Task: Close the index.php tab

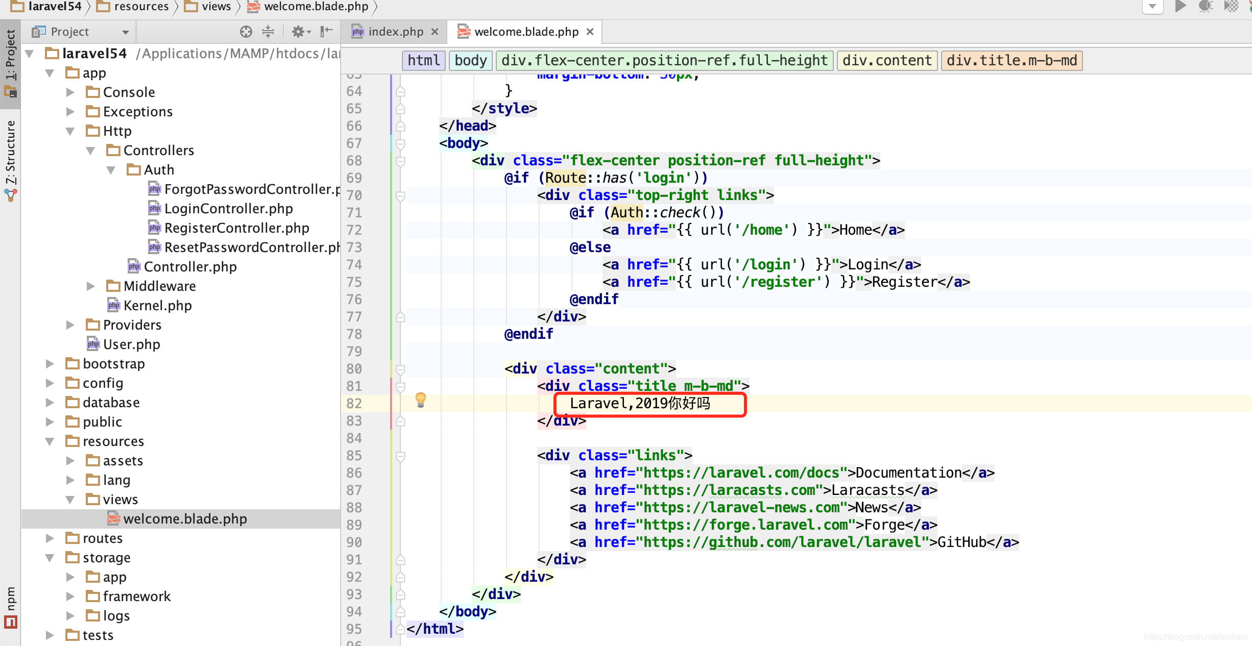Action: tap(435, 32)
